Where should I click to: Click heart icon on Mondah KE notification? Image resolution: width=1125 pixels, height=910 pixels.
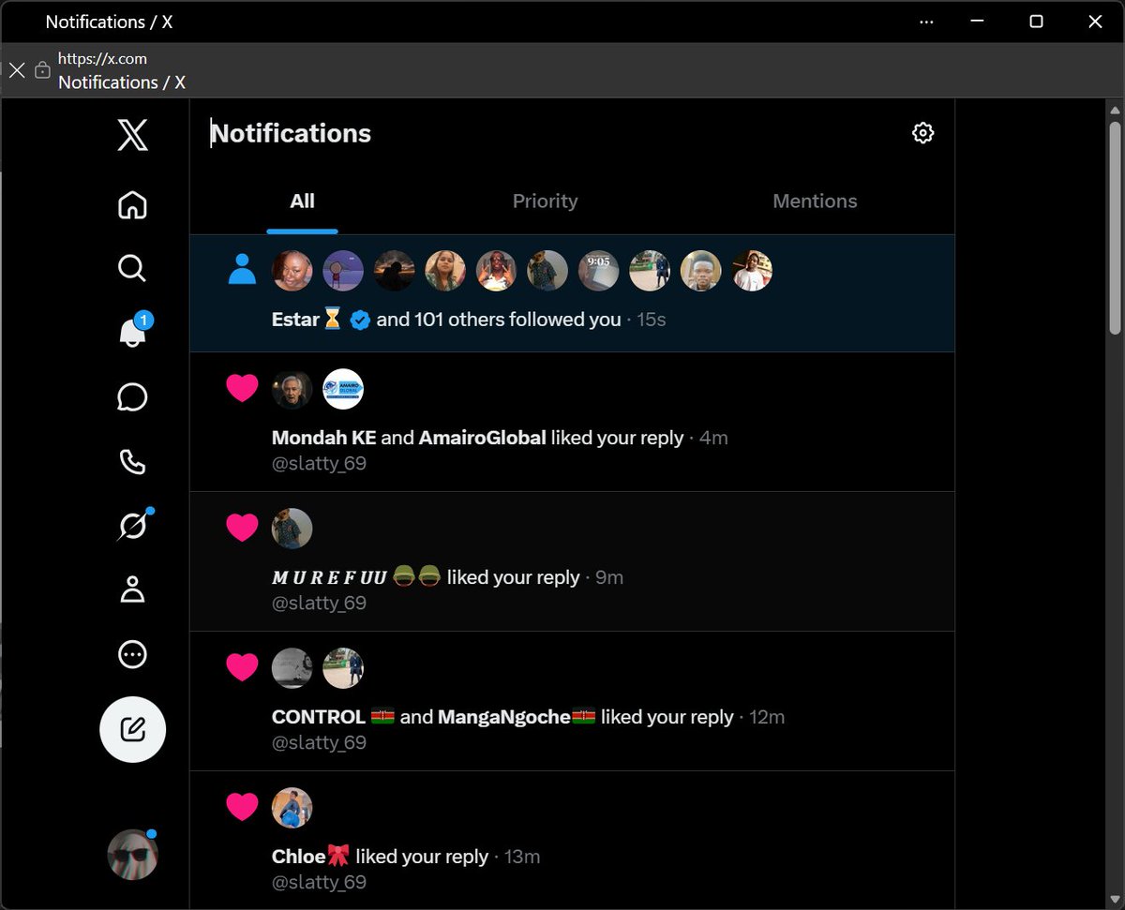pos(242,388)
